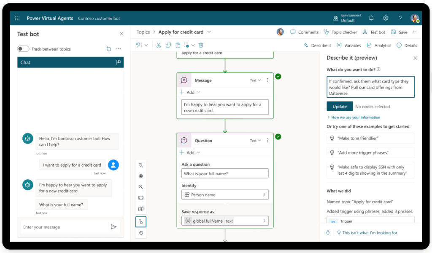Fit the canvas to screen

[141, 198]
